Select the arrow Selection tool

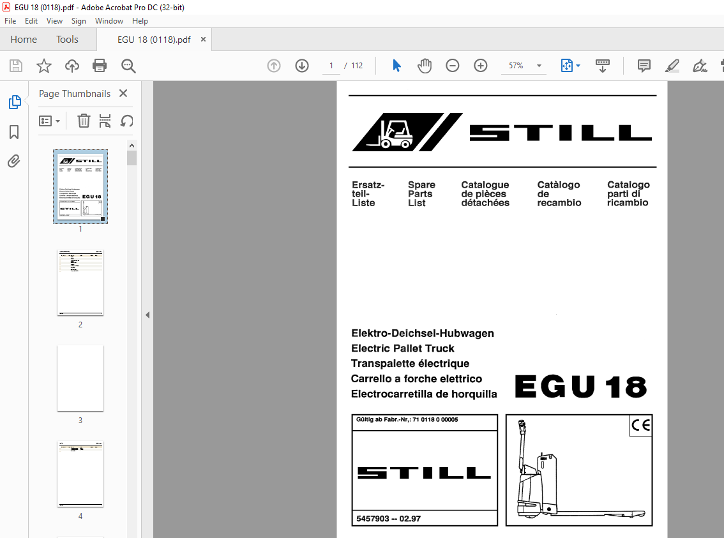[x=396, y=66]
